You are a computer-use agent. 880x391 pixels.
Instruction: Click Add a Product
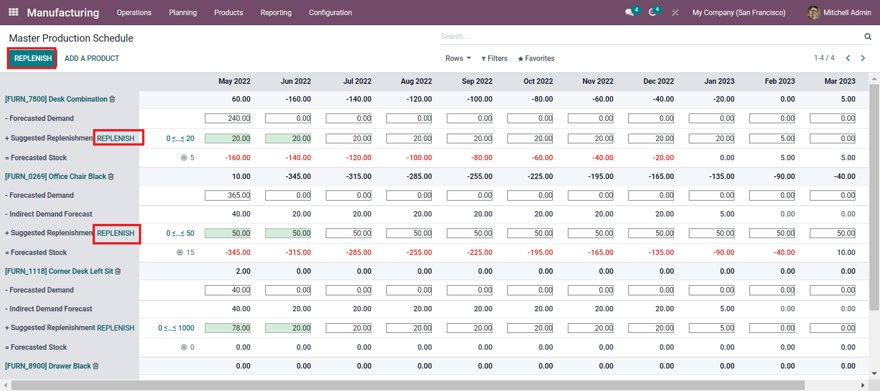click(x=92, y=59)
